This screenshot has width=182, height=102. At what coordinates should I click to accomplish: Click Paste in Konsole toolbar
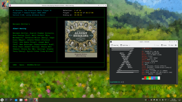tap(164, 45)
